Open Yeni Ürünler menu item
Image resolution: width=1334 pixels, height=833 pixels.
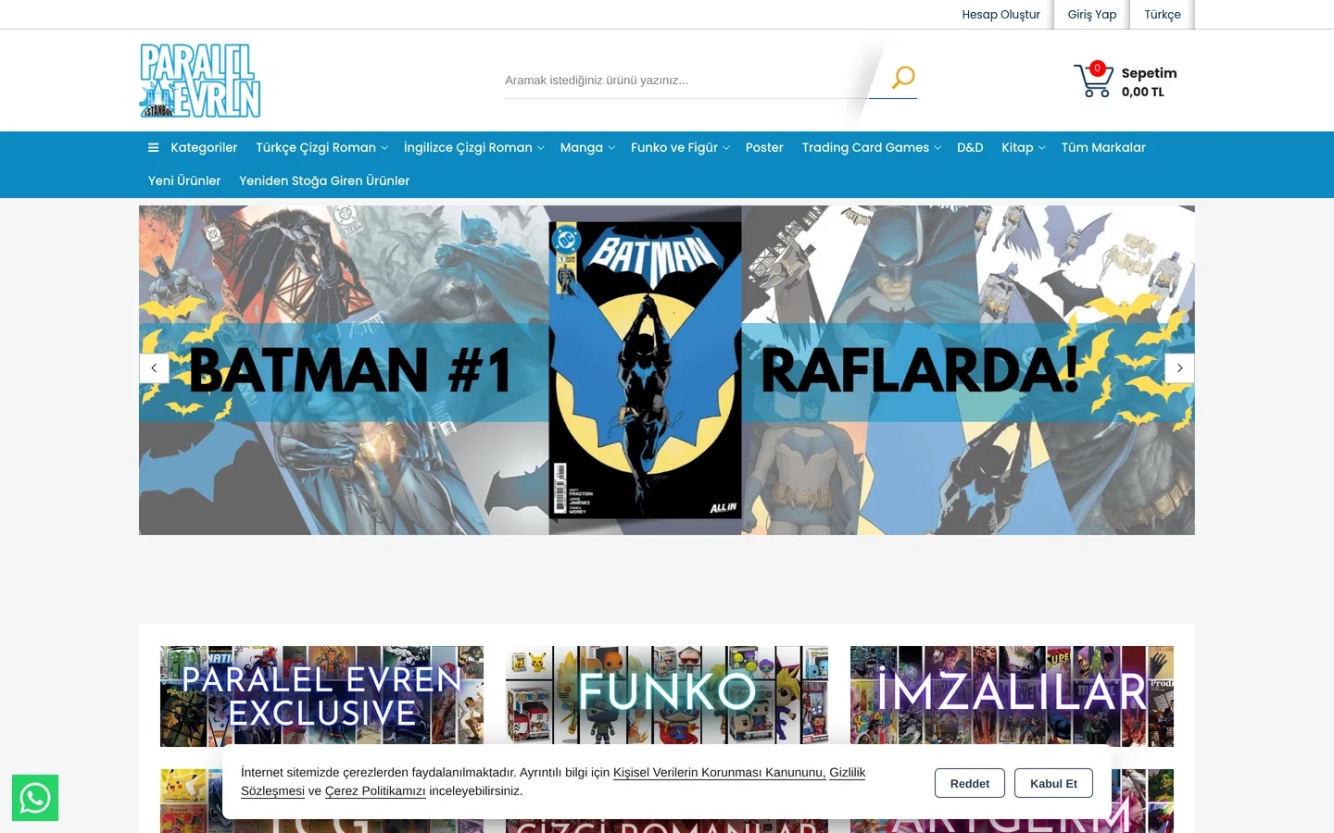point(184,181)
